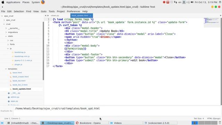The height and width of the screenshot is (125, 222).
Task: Open the Edit menu
Action: coord(9,11)
